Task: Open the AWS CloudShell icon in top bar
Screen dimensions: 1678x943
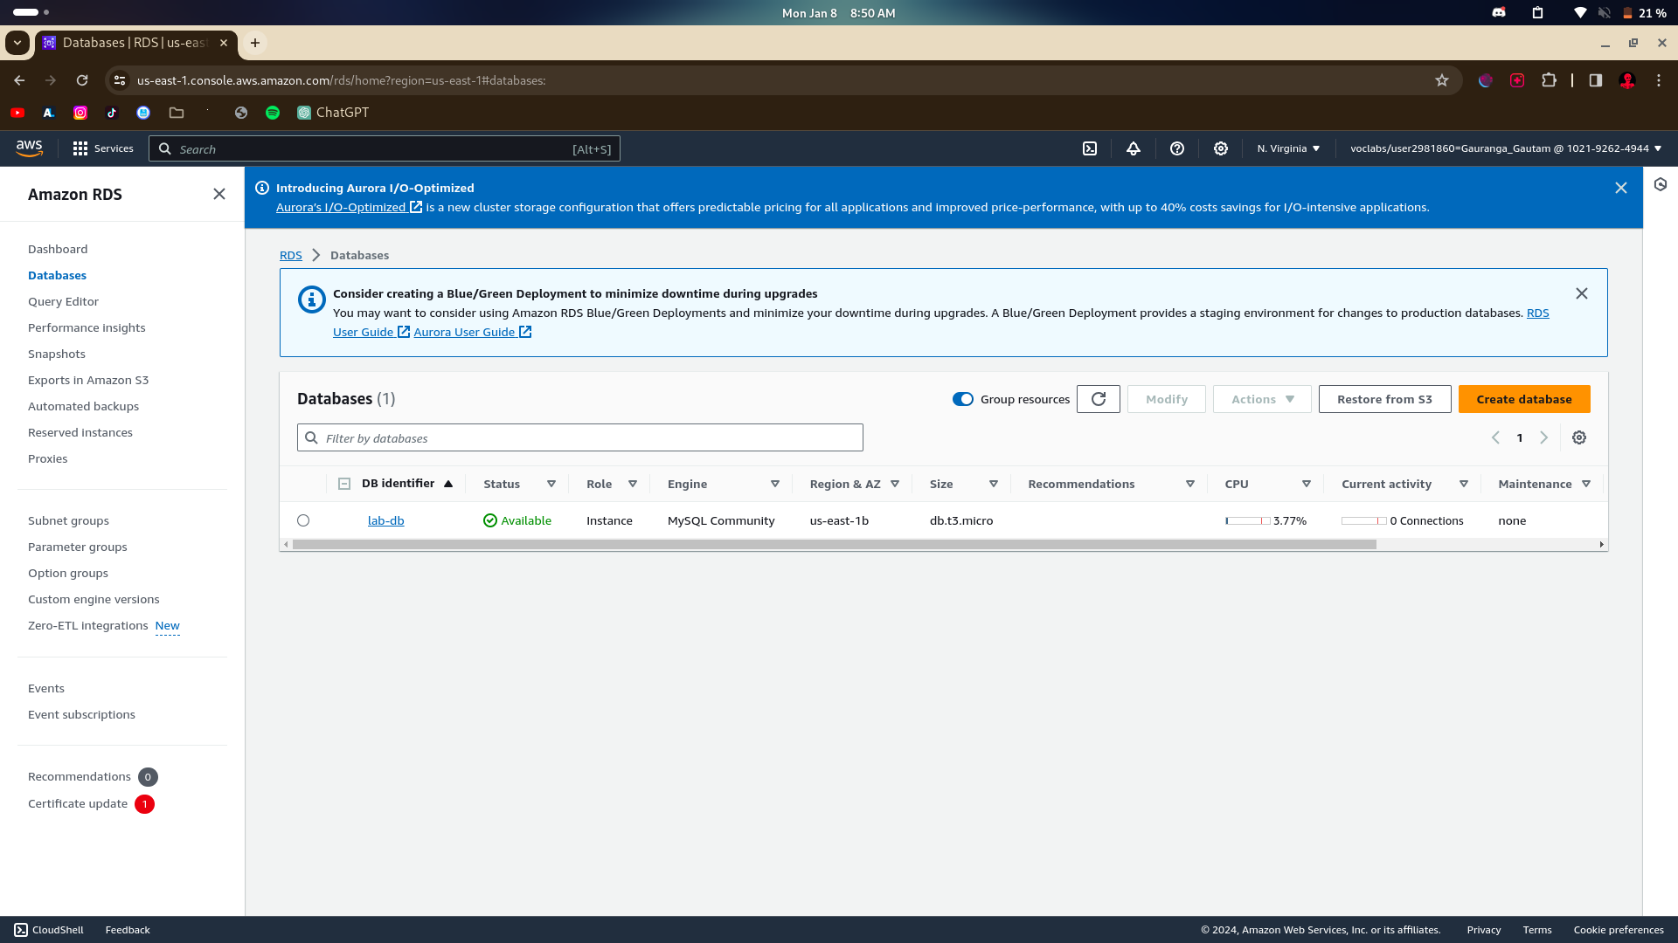Action: (1090, 148)
